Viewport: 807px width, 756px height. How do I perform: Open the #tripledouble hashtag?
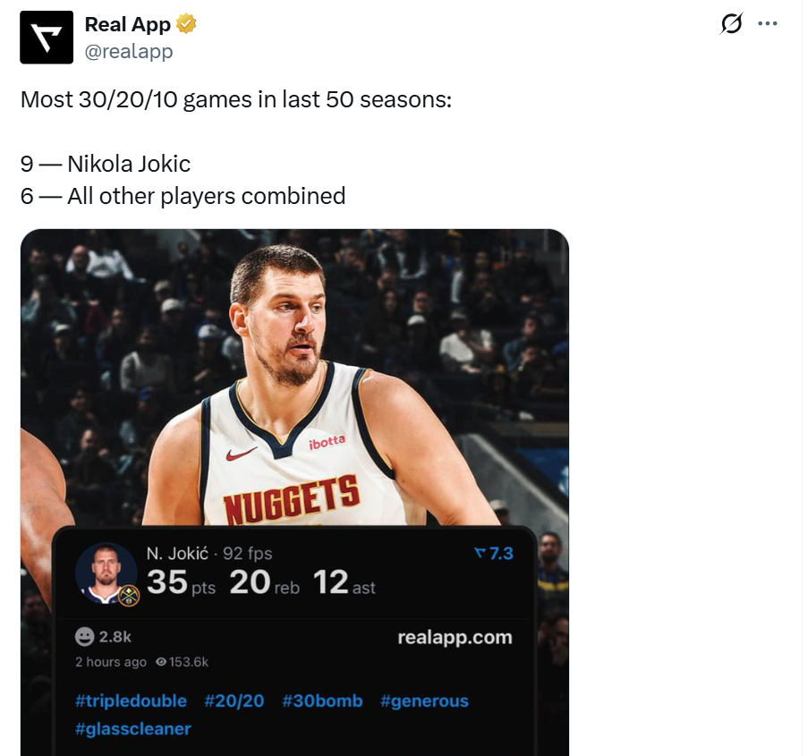(x=131, y=701)
